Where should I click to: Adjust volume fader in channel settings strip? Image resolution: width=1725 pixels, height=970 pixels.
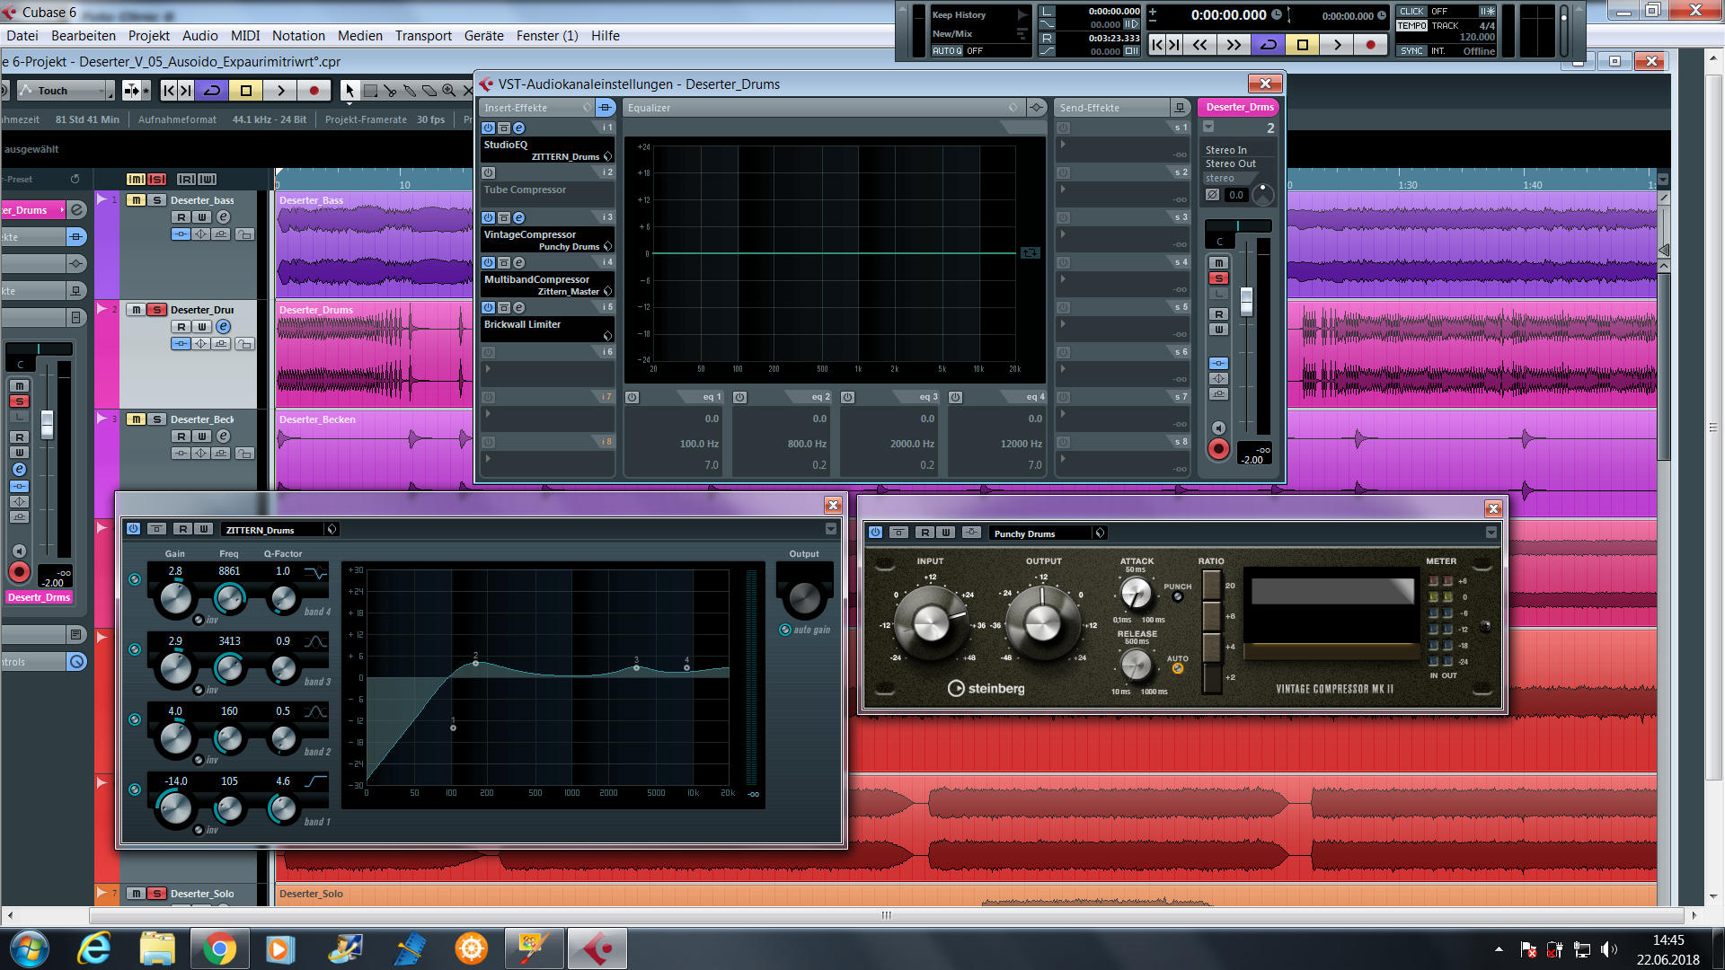(x=1246, y=301)
